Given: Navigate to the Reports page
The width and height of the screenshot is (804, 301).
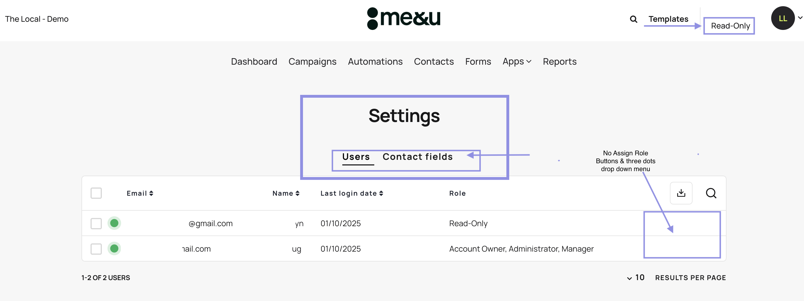Looking at the screenshot, I should tap(559, 62).
